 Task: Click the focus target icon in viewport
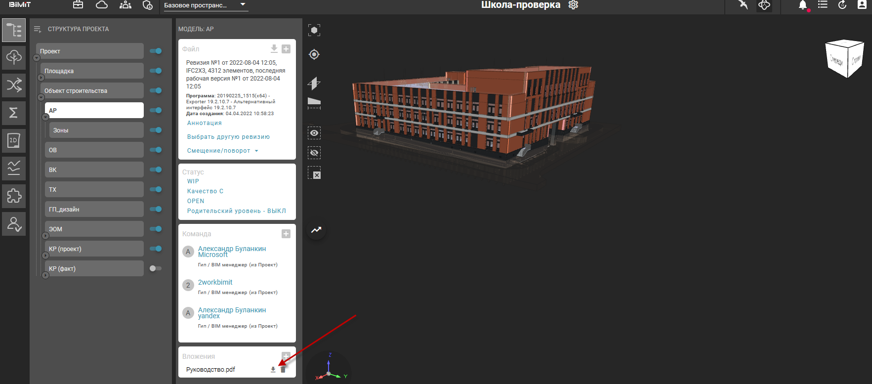coord(314,54)
